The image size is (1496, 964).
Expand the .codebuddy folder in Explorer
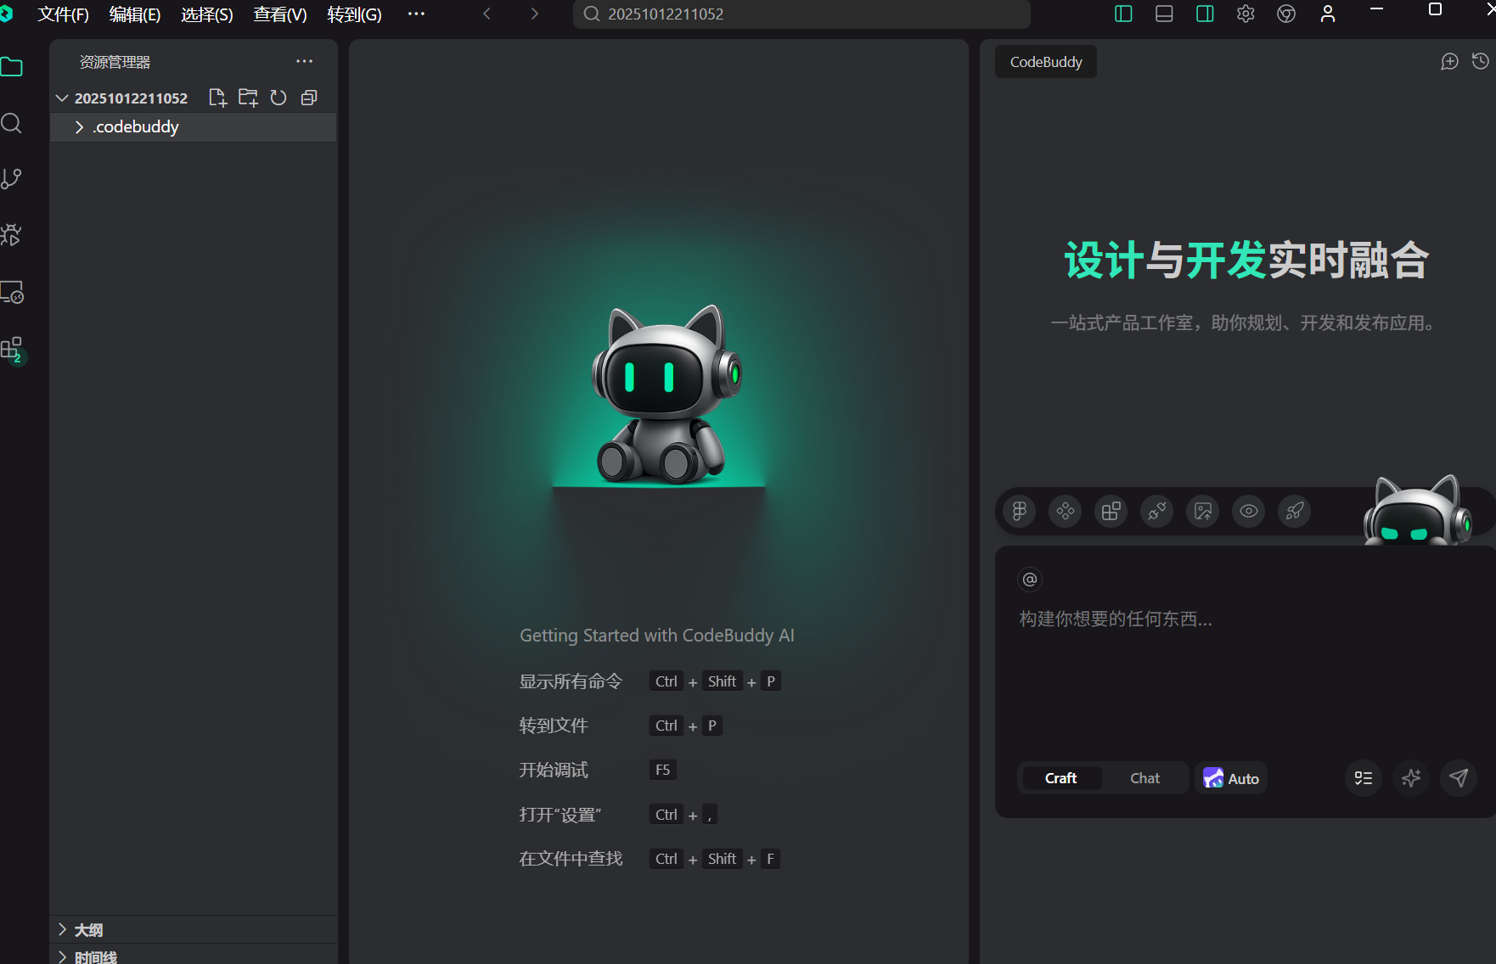[x=79, y=126]
